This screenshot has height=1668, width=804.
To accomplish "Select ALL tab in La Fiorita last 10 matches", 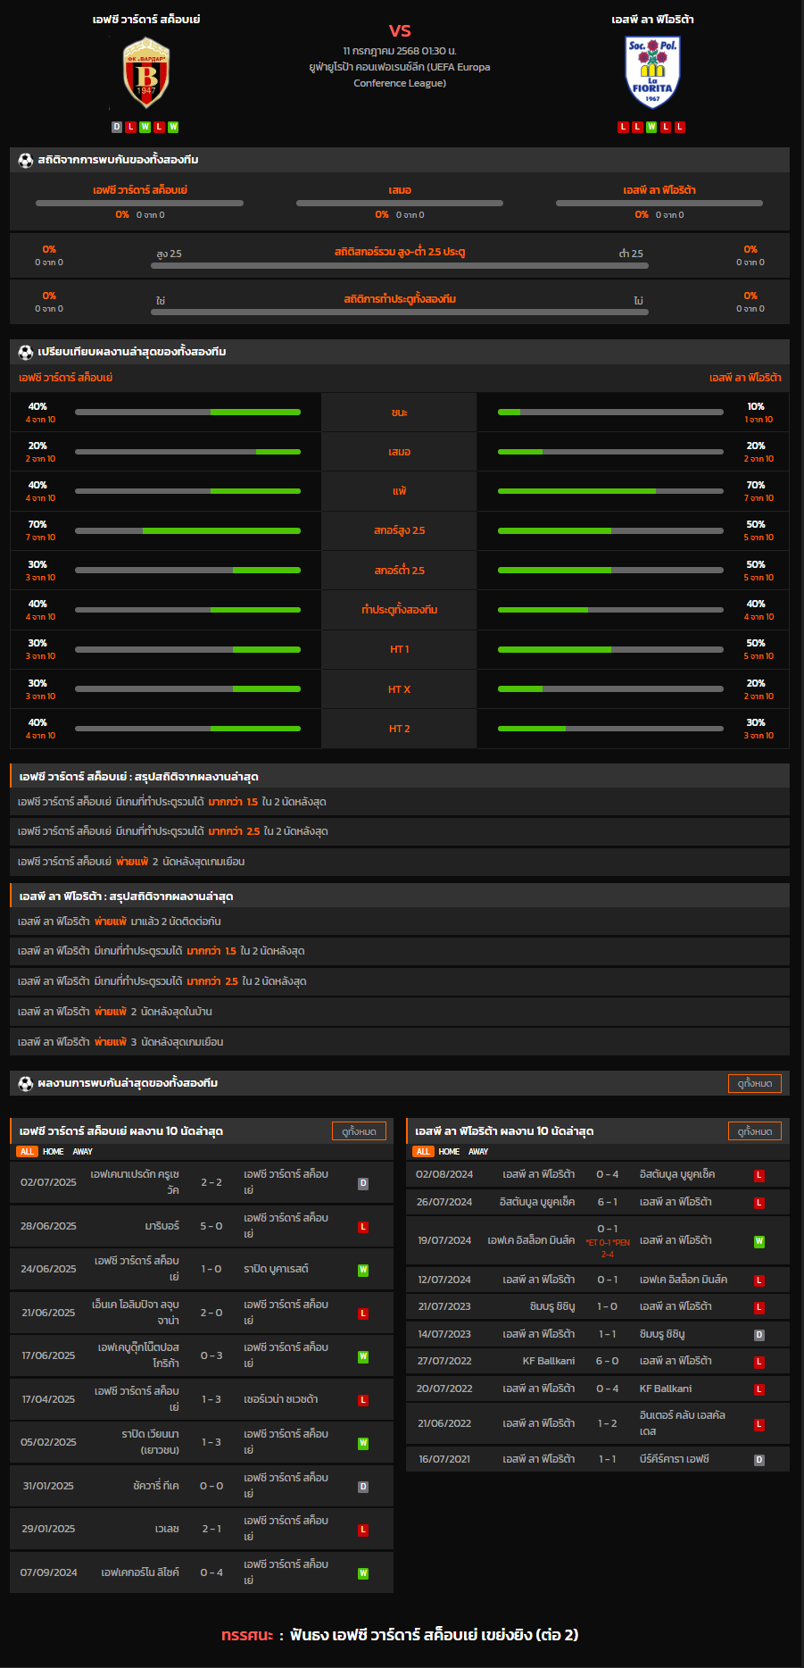I will 423,1152.
